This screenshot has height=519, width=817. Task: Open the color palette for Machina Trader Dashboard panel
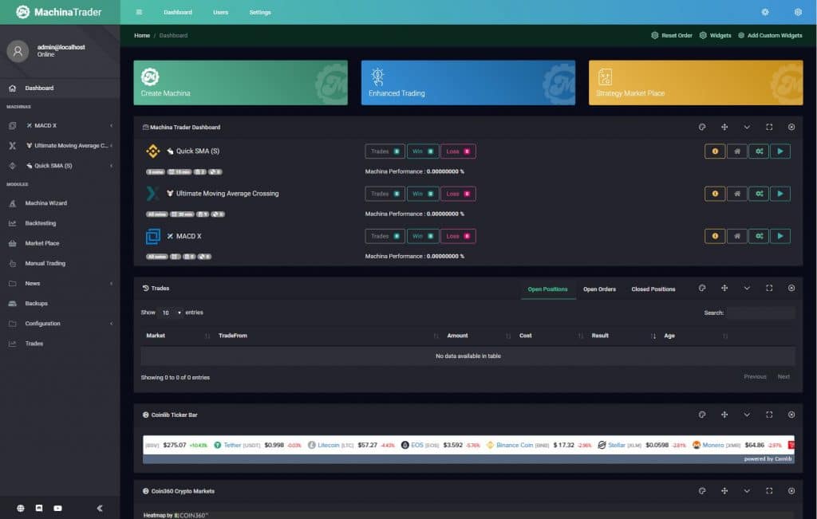tap(702, 127)
